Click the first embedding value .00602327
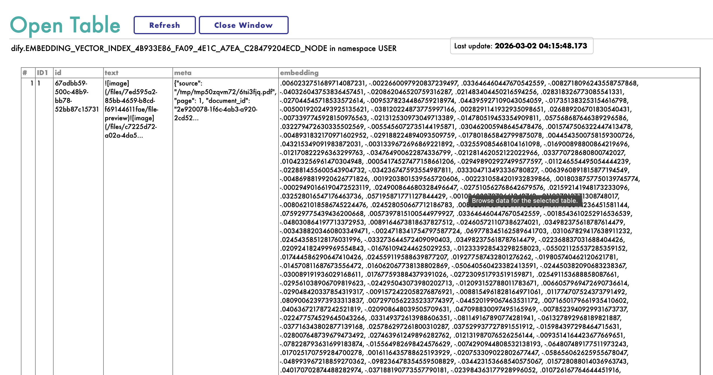 coord(323,83)
